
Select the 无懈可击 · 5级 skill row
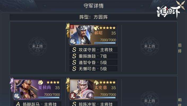[x=93, y=69]
